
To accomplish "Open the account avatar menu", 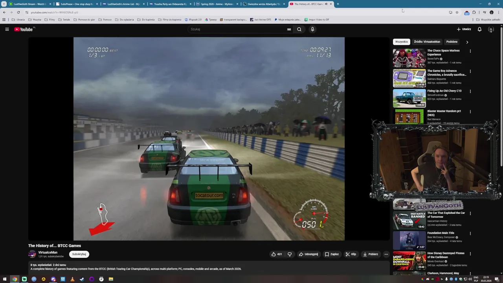I will (491, 29).
